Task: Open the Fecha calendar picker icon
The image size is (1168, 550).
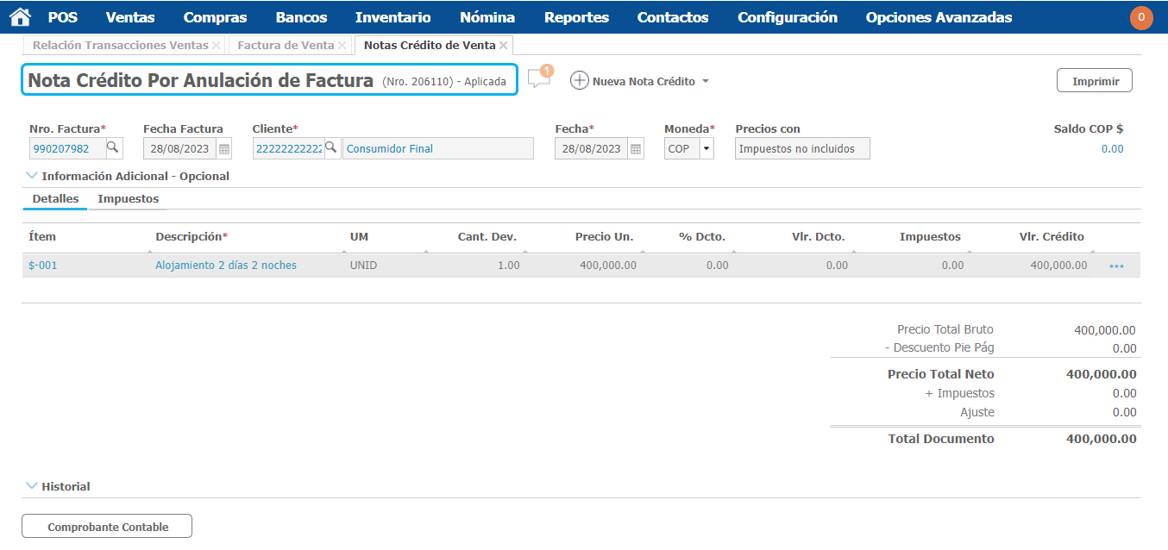Action: [636, 149]
